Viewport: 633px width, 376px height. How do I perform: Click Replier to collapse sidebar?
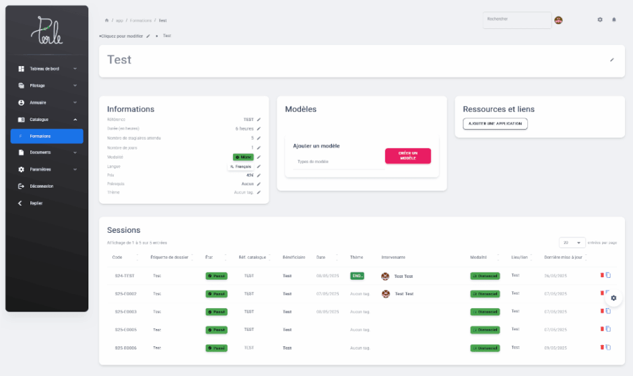tap(47, 203)
